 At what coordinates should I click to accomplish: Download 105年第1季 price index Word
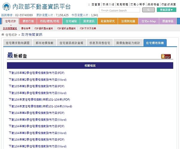38,93
